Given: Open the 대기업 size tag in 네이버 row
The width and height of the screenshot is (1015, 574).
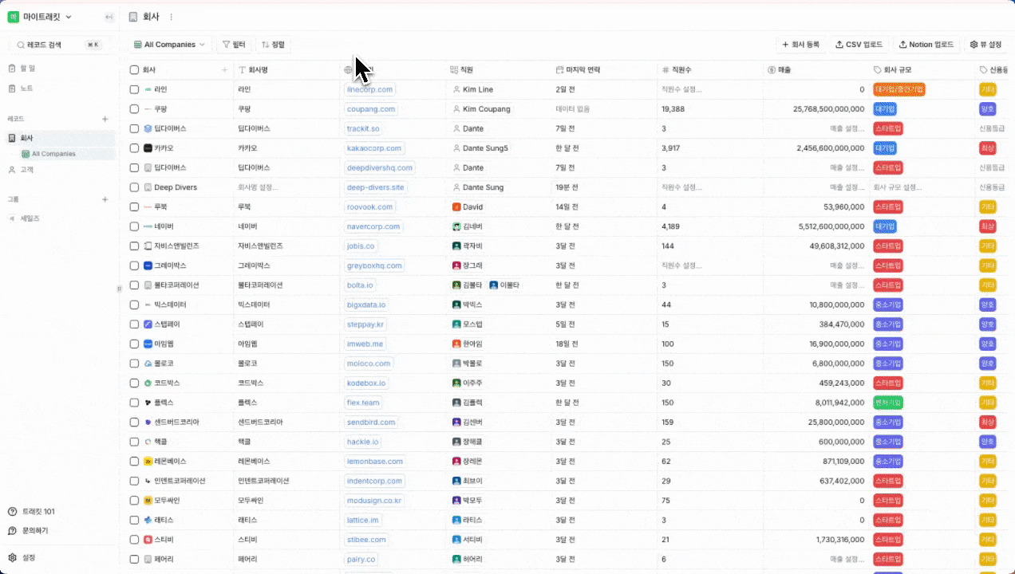Looking at the screenshot, I should tap(885, 226).
